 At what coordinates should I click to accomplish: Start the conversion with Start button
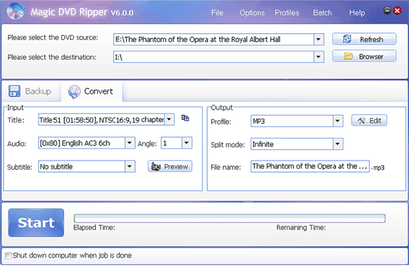(x=36, y=223)
